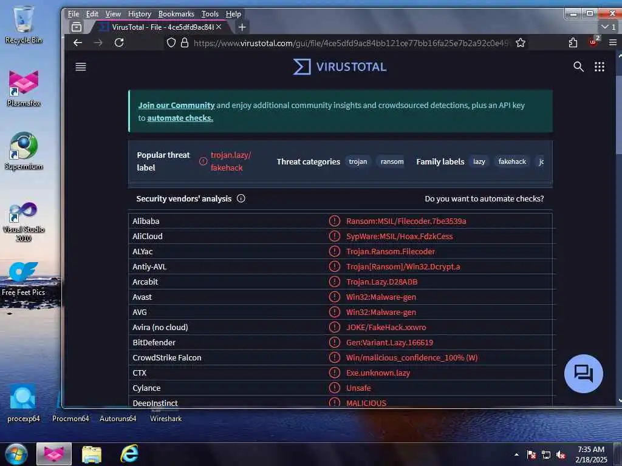Click the CrowdStrike Falcon vendor name
The width and height of the screenshot is (622, 466).
coord(166,357)
